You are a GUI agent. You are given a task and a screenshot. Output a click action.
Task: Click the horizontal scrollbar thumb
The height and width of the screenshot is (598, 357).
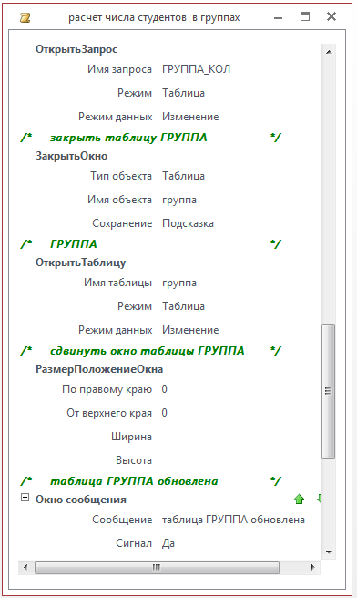[x=157, y=567]
